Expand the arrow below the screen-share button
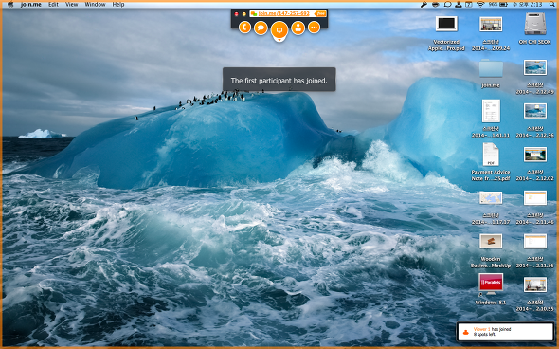 pyautogui.click(x=279, y=40)
